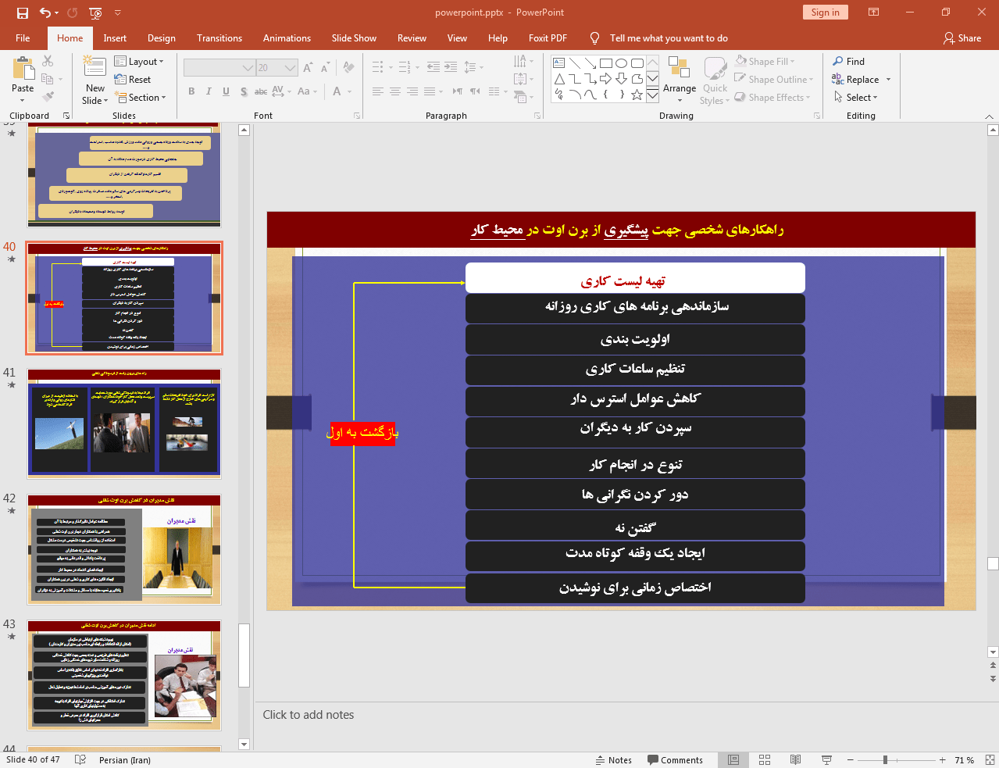Open Shape Fill dropdown

point(765,61)
